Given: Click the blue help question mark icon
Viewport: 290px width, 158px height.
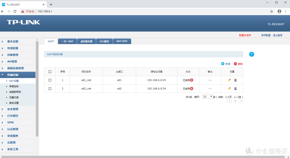Looking at the screenshot, I should pos(251,54).
